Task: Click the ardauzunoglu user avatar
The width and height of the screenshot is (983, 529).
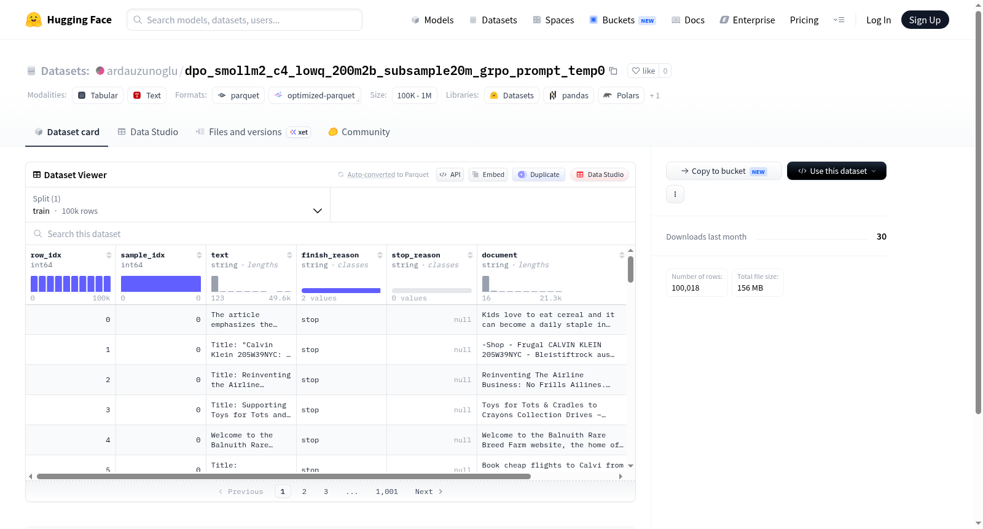Action: [x=100, y=71]
